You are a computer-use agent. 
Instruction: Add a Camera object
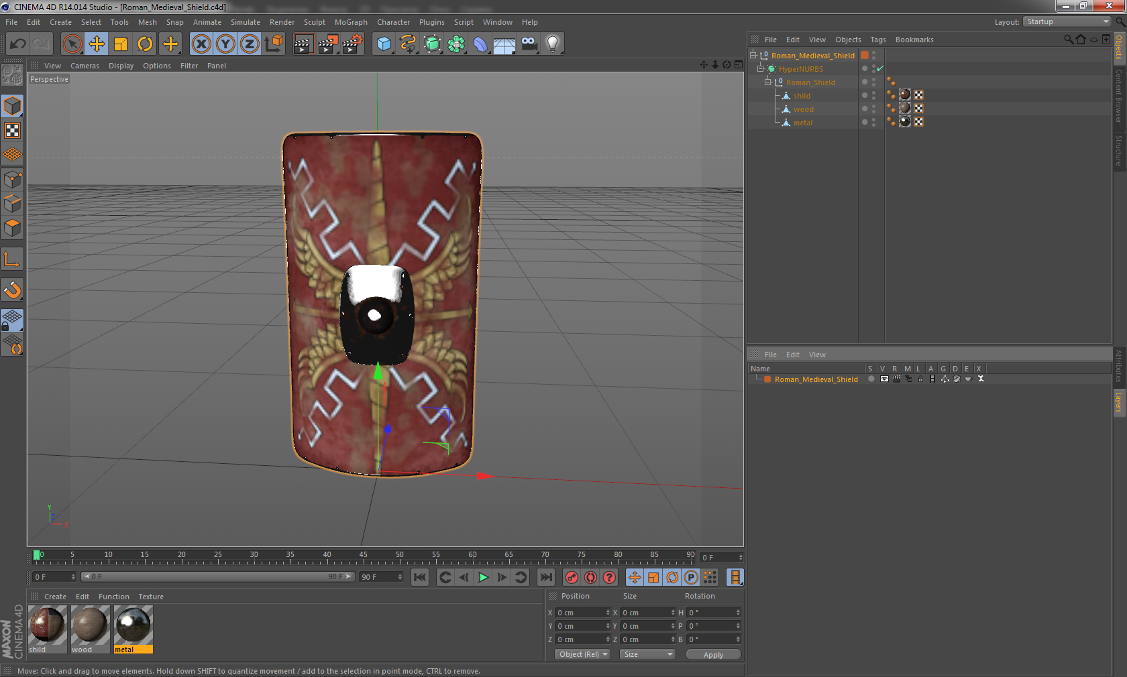(529, 44)
